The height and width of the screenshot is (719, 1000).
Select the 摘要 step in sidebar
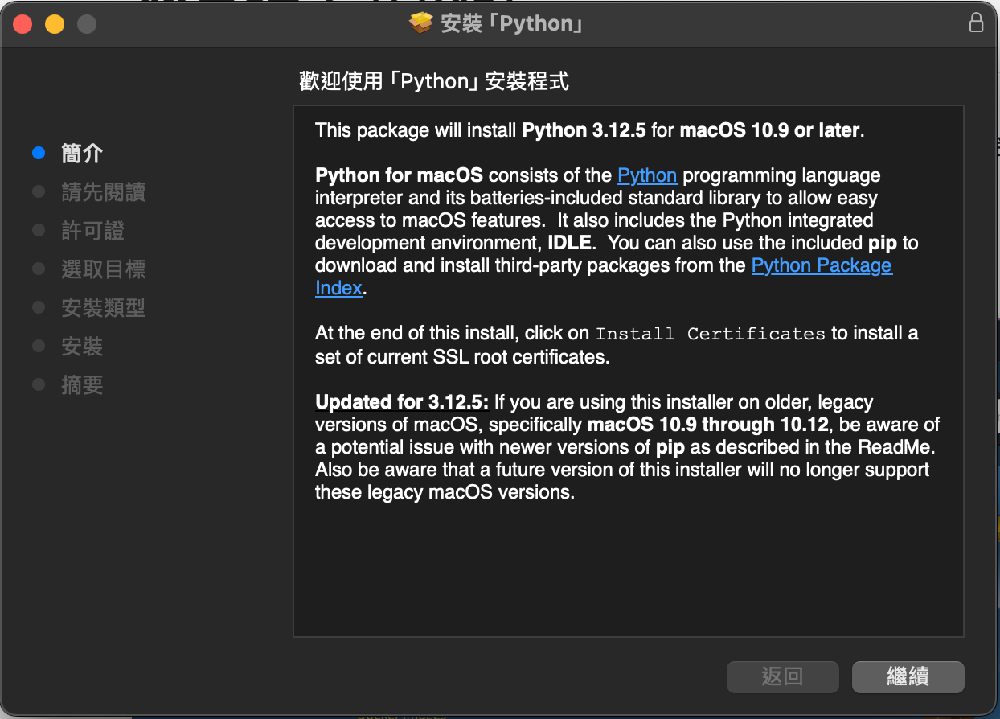(82, 385)
